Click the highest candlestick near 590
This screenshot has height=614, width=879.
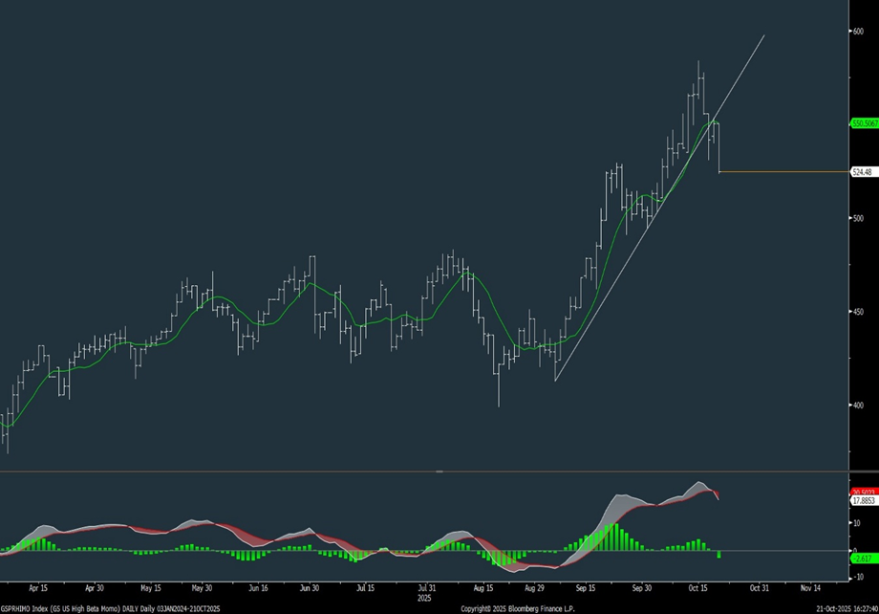click(700, 72)
